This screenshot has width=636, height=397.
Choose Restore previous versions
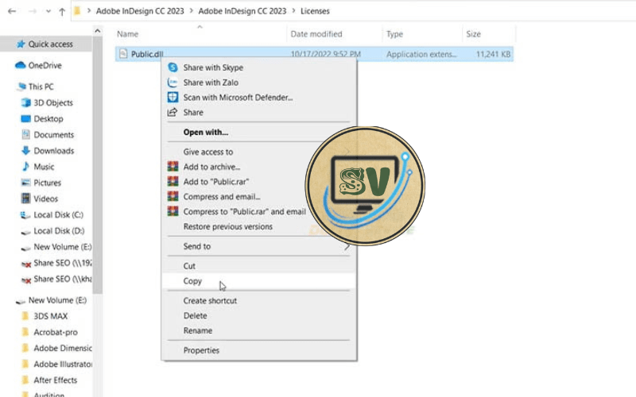(259, 227)
